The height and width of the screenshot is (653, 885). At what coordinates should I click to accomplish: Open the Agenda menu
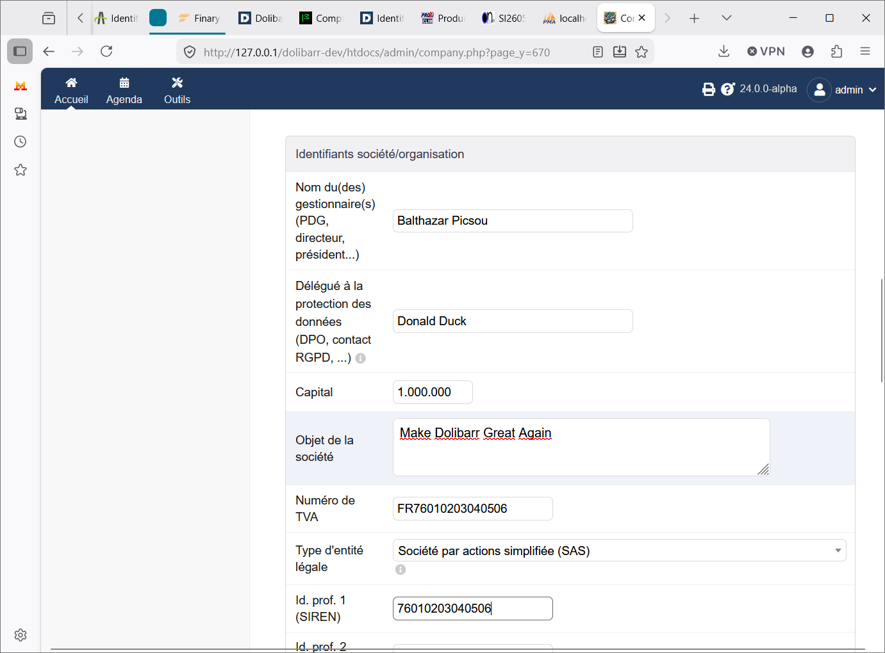point(124,90)
